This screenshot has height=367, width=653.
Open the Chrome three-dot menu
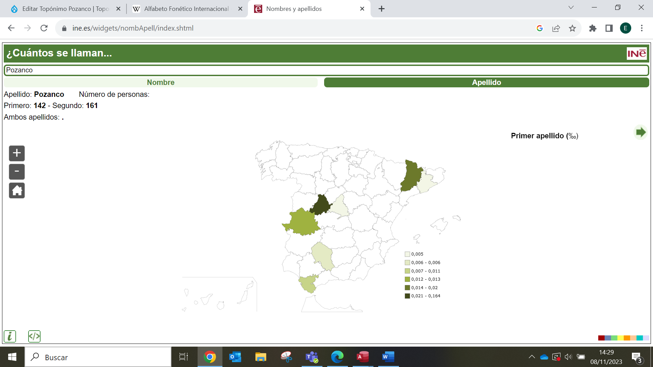[642, 28]
